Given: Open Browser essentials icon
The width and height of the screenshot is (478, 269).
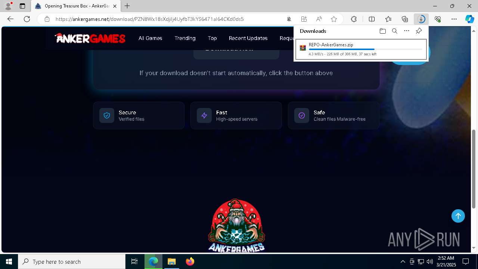Looking at the screenshot, I should 438,19.
